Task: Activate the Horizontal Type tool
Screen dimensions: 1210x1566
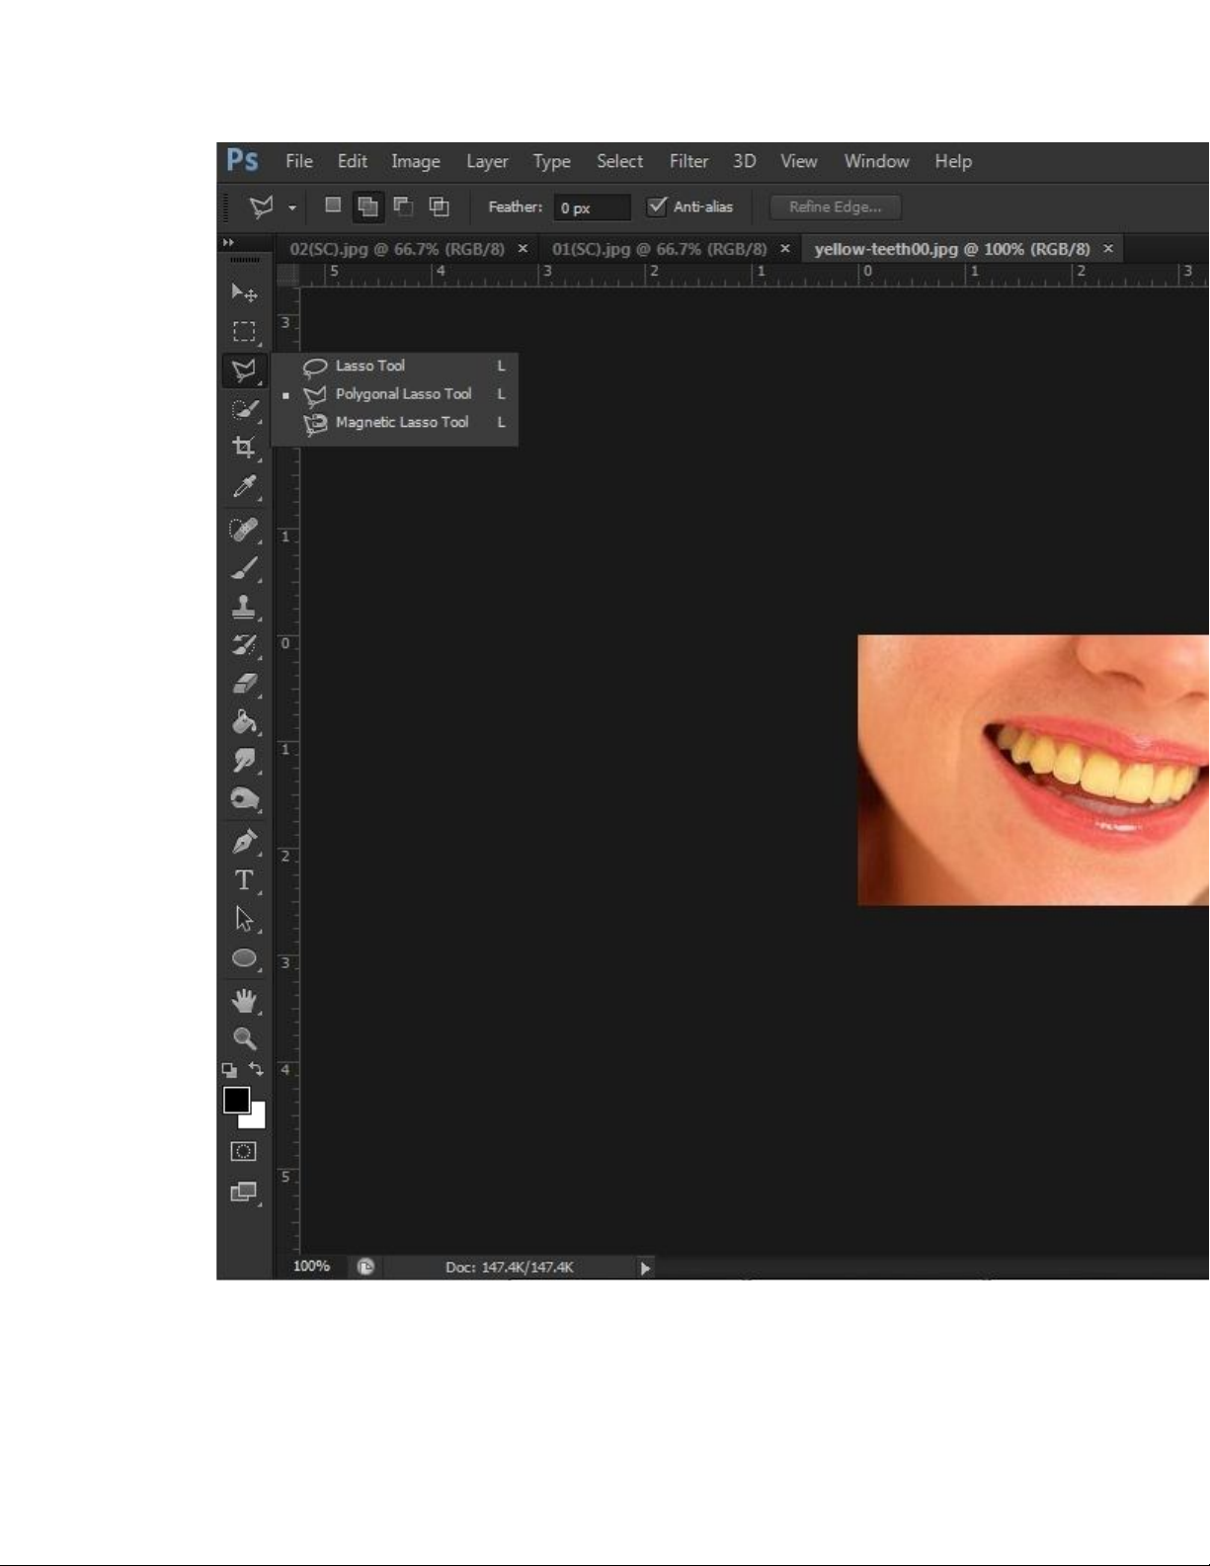Action: (x=244, y=880)
